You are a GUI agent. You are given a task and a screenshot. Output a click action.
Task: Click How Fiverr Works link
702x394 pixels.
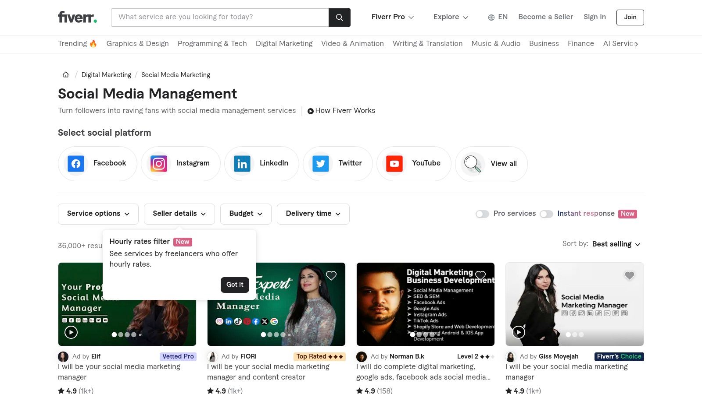[345, 111]
